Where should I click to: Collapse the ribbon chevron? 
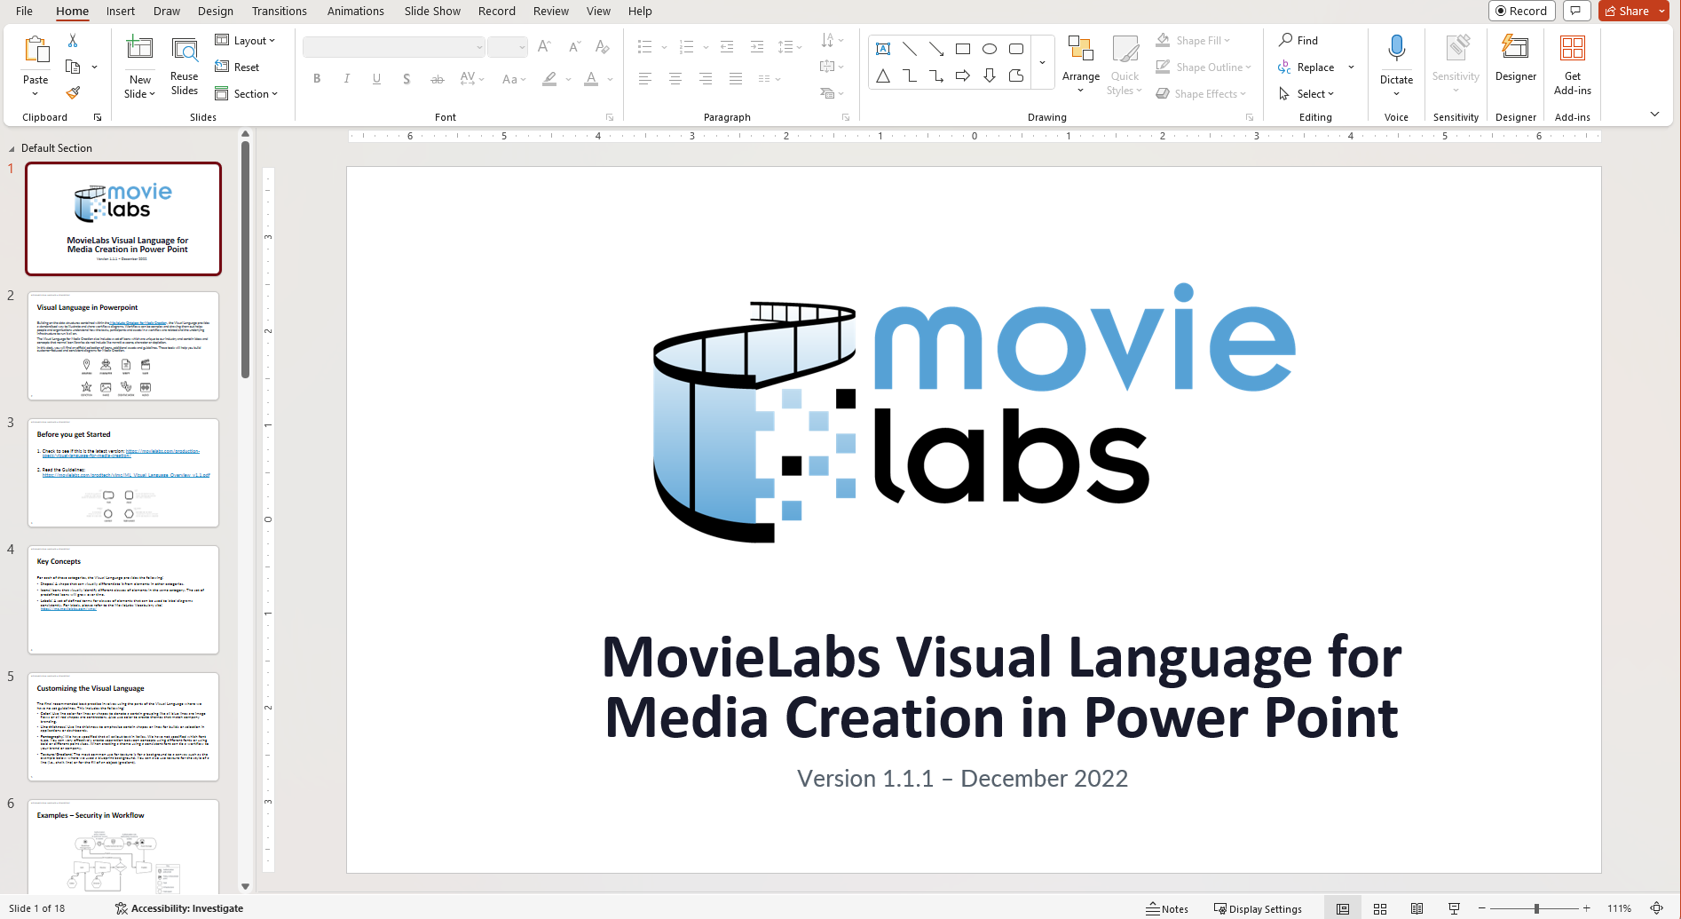(x=1654, y=114)
